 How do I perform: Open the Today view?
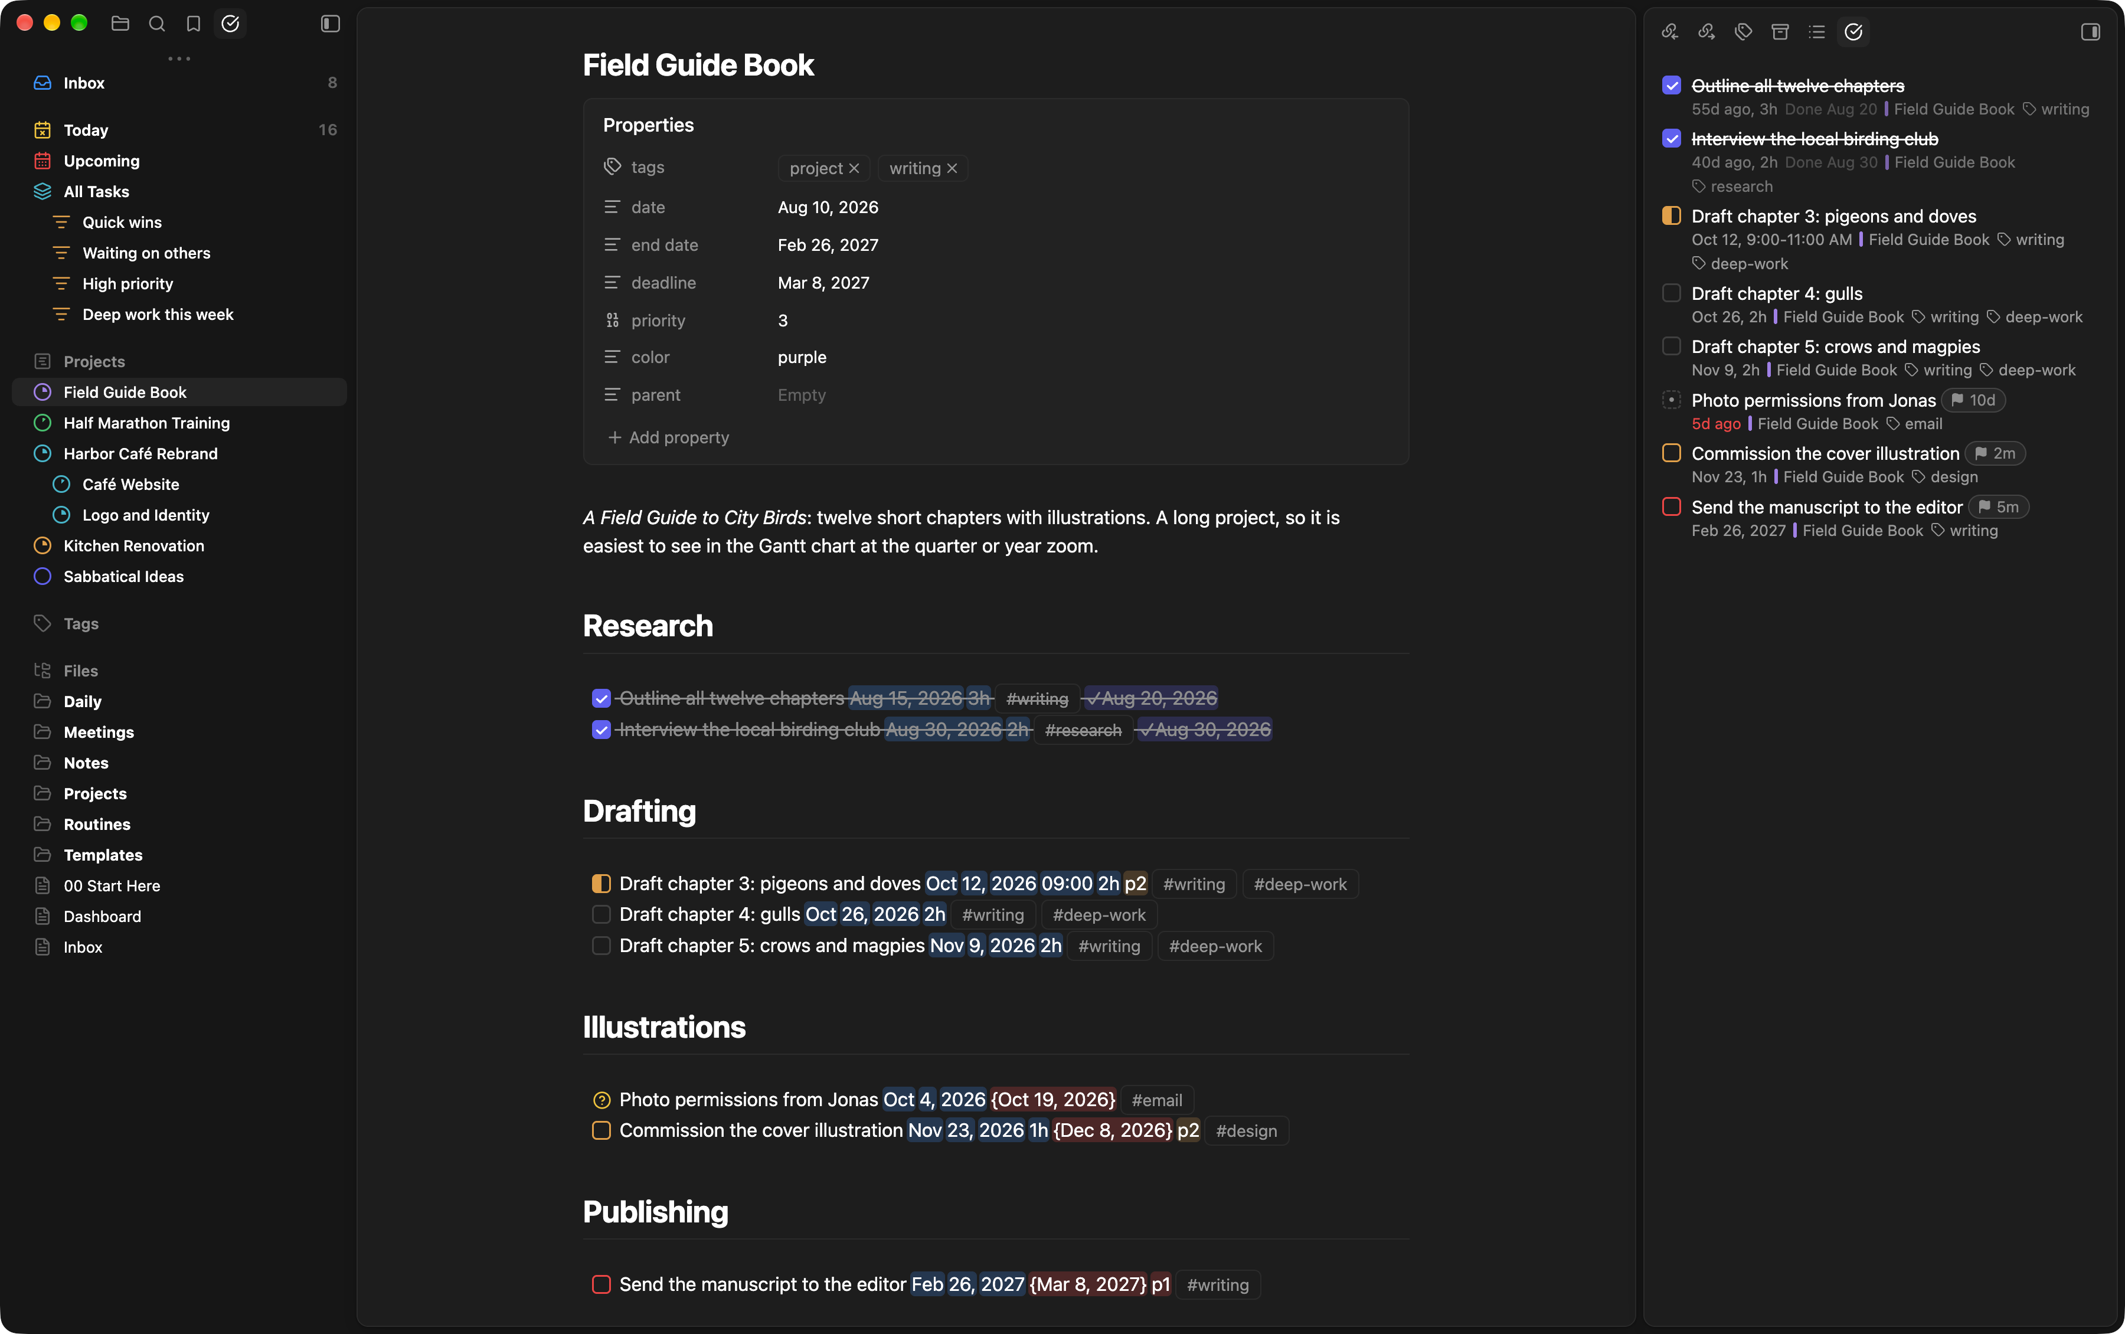point(179,130)
